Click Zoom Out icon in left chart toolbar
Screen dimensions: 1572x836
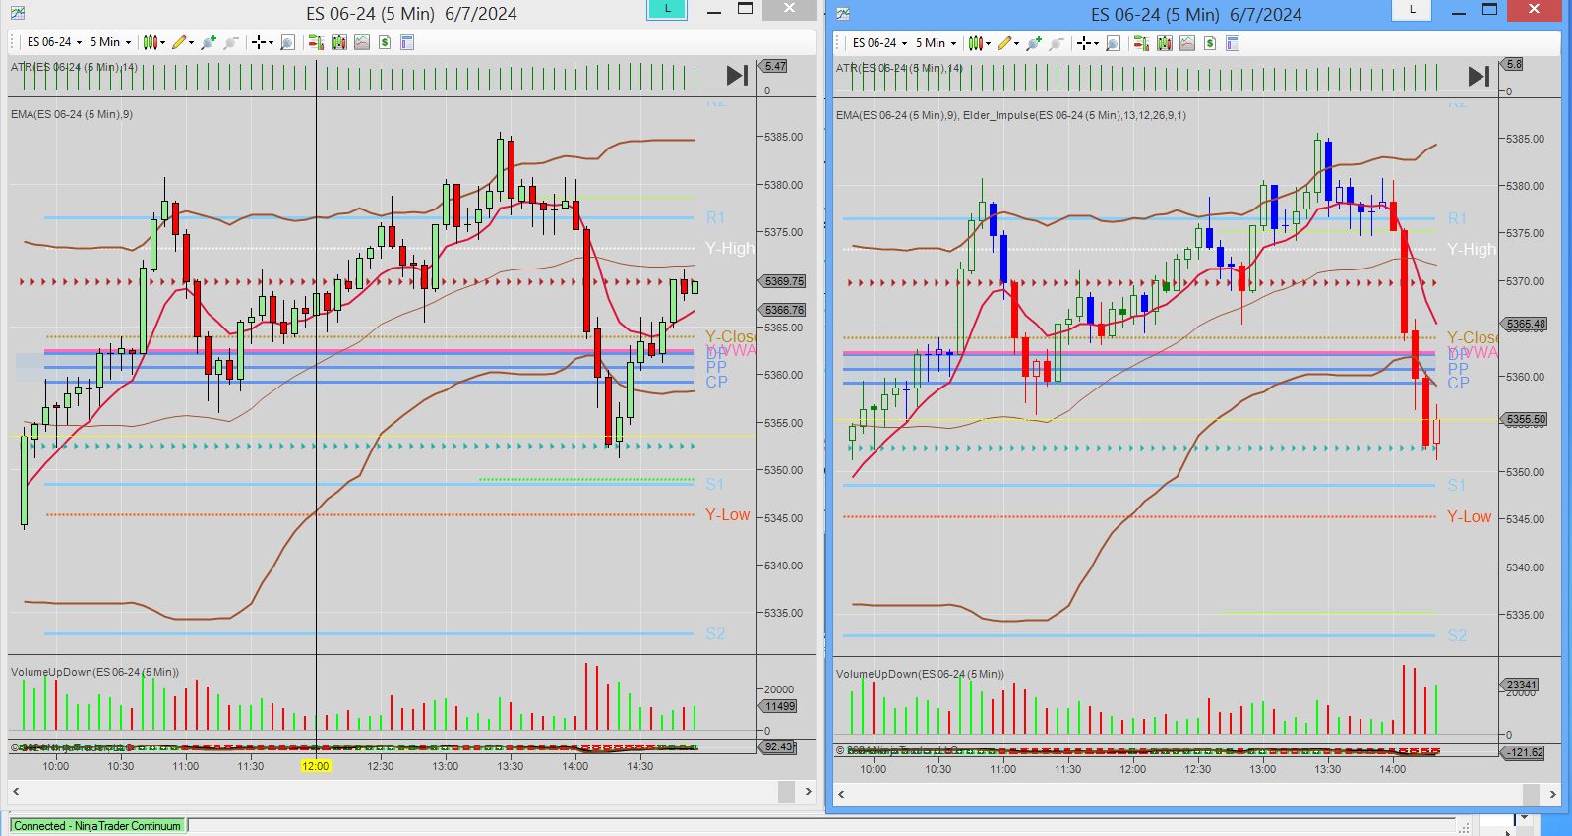click(231, 42)
